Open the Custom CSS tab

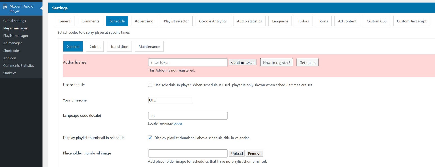[x=376, y=21]
